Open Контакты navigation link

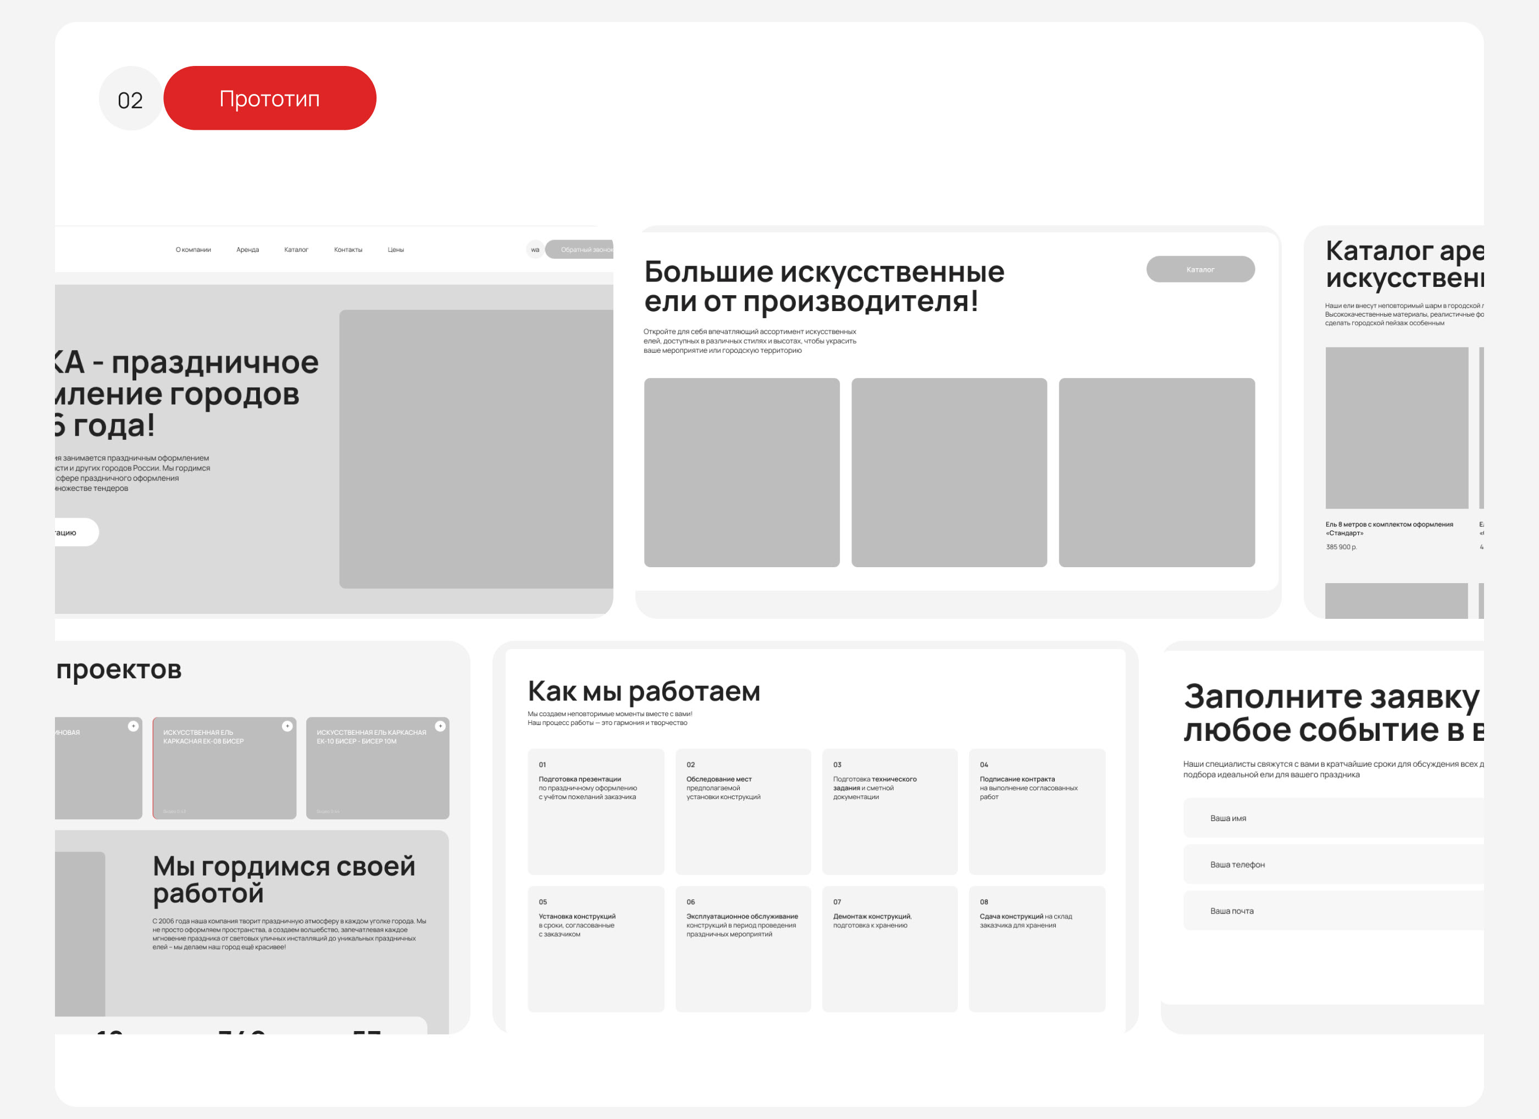348,250
